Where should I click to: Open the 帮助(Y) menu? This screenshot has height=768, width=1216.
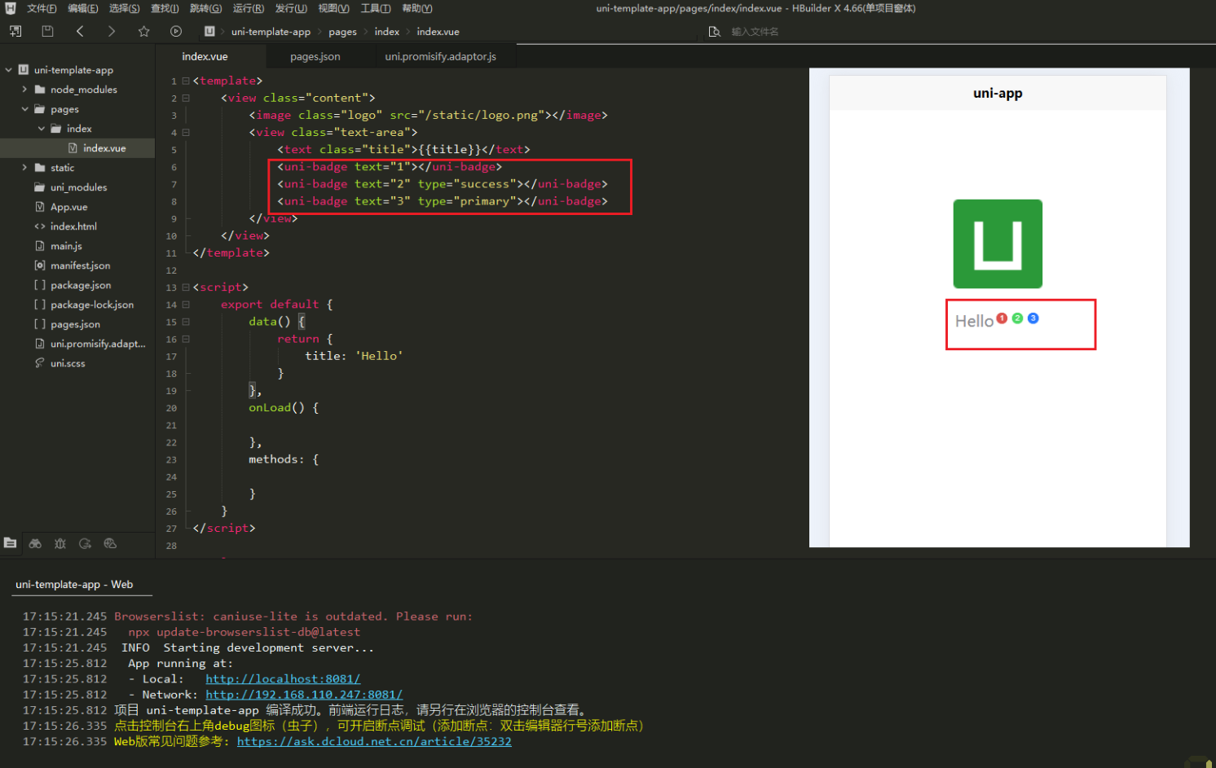[x=417, y=8]
